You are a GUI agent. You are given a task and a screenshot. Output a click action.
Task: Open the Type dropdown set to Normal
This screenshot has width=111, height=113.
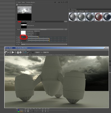[x=44, y=44]
